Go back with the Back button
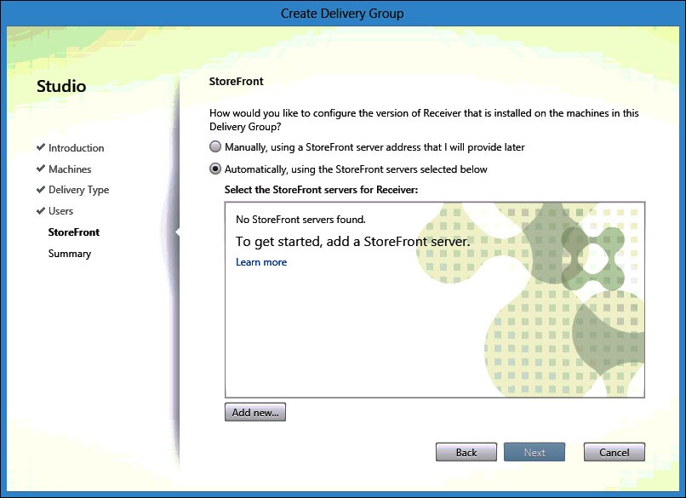 (466, 452)
